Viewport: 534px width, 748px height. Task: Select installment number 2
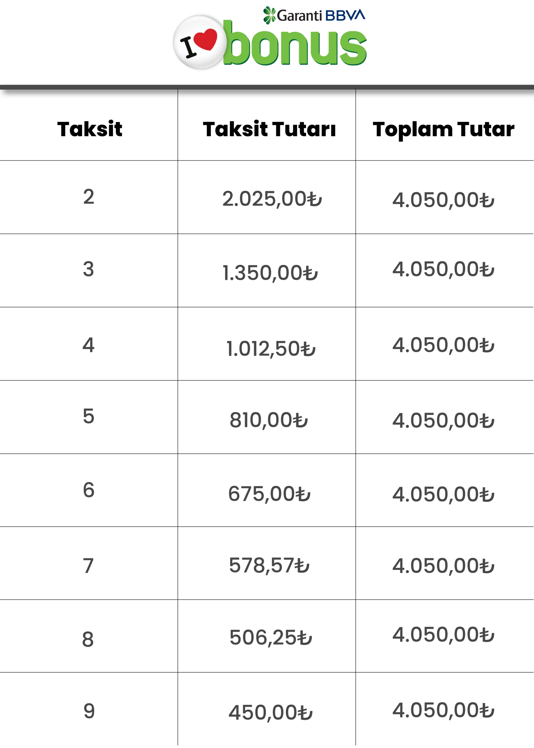tap(89, 197)
